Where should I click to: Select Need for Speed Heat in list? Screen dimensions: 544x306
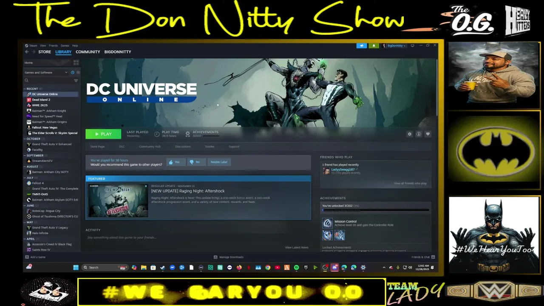(47, 116)
